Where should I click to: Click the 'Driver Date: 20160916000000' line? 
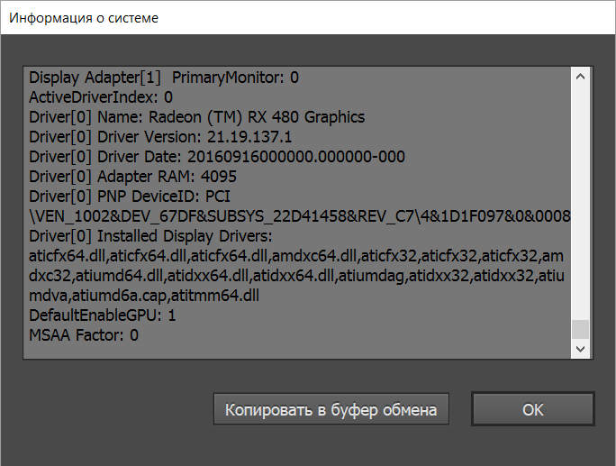pyautogui.click(x=217, y=157)
